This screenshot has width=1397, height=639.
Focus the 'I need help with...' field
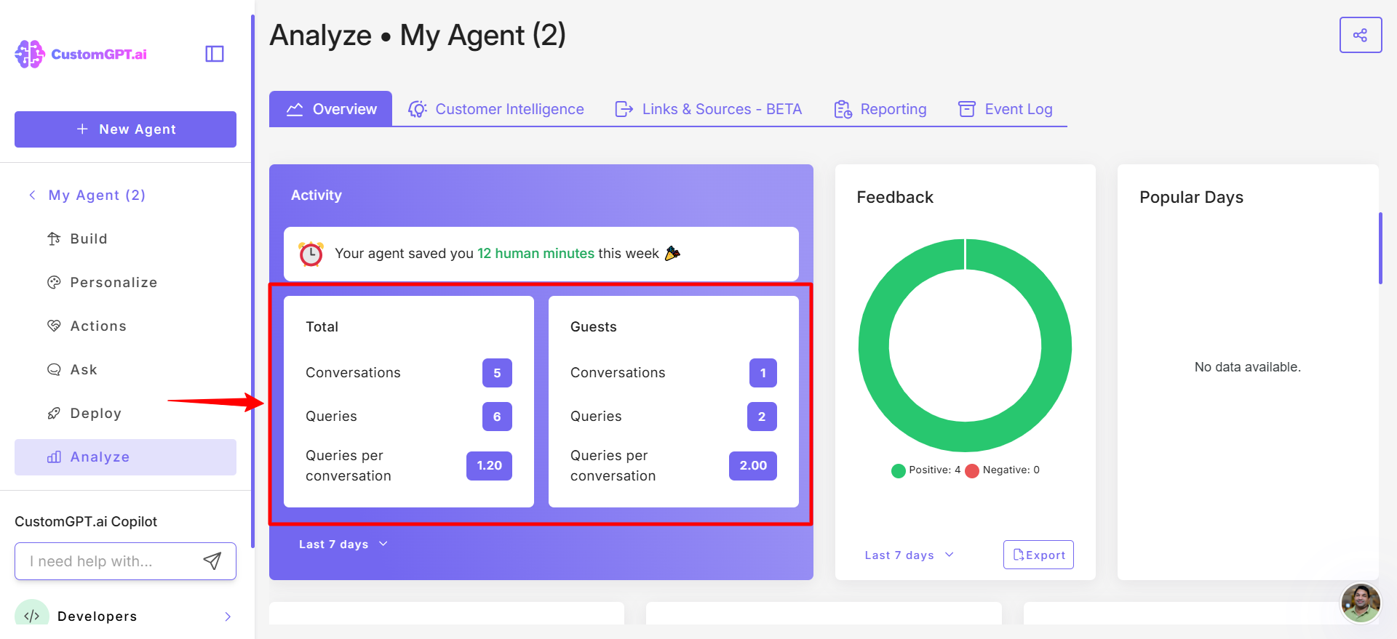click(x=125, y=561)
